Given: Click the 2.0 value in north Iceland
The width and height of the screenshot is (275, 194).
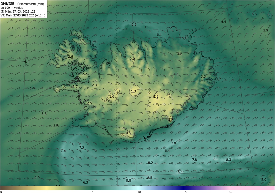Looking at the screenshot, I should 132,59.
